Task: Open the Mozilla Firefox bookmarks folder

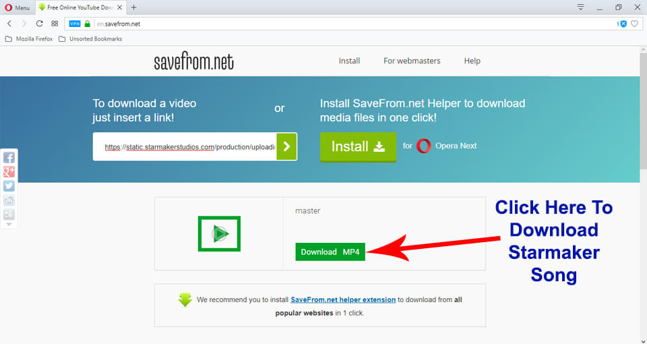Action: 29,39
